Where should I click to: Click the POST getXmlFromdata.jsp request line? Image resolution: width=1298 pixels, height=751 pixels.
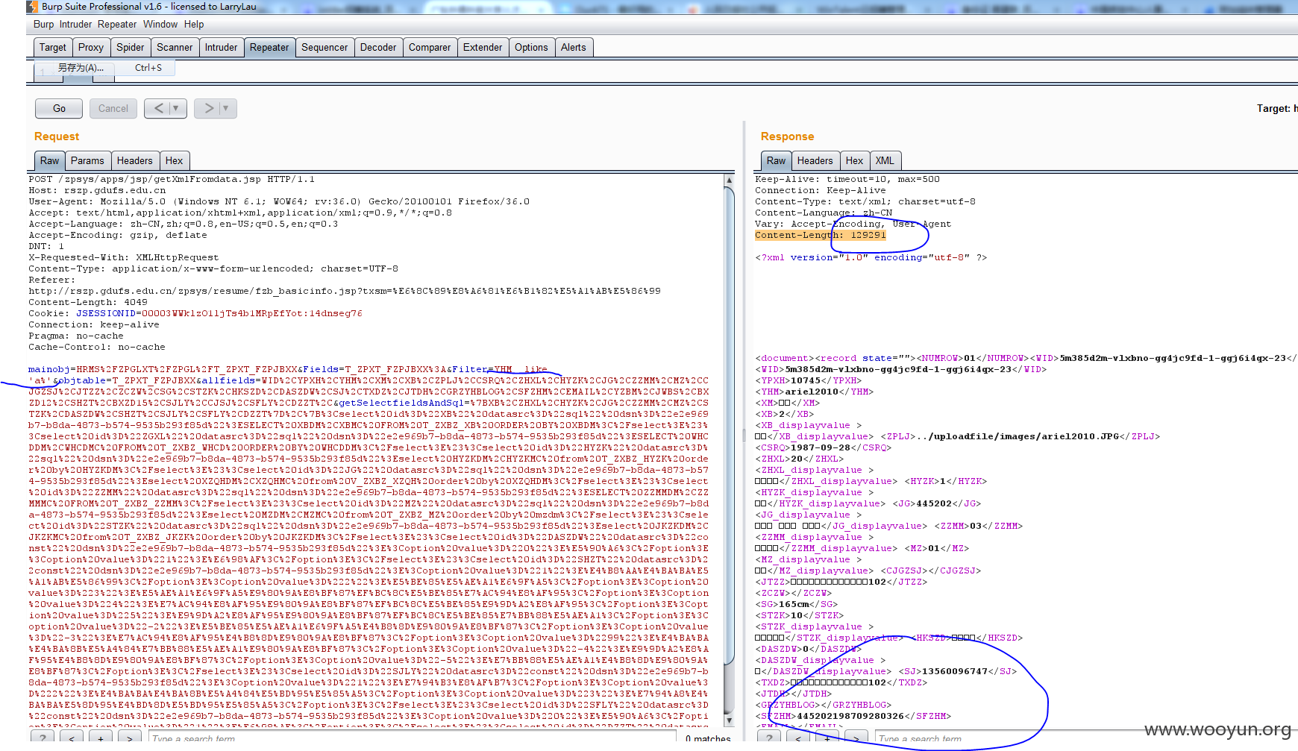pos(172,179)
